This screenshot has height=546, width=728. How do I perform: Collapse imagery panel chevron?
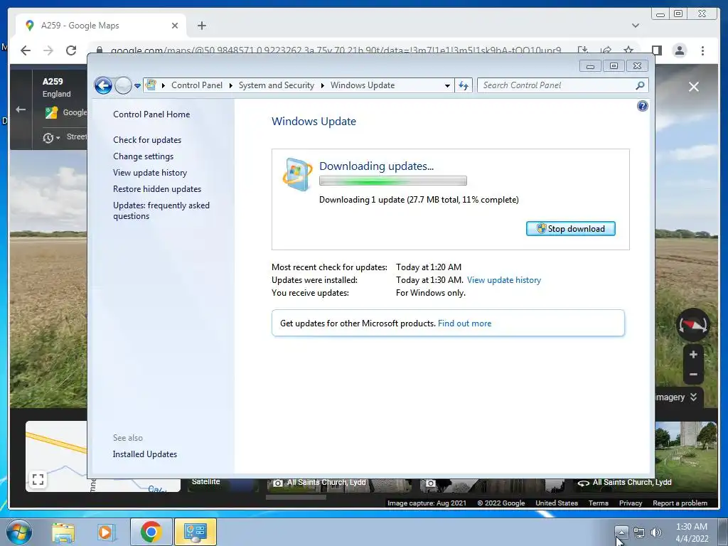tap(693, 397)
